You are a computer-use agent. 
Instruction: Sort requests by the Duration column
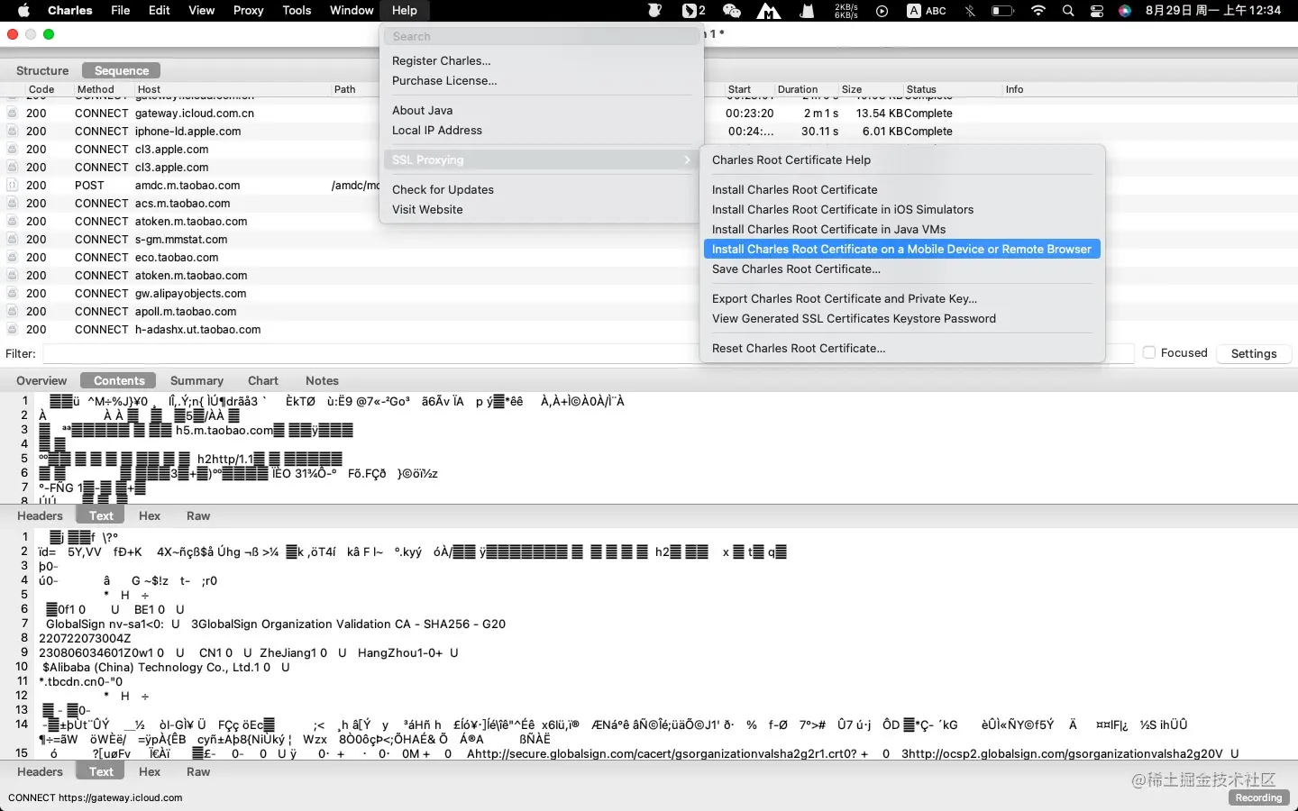(806, 89)
